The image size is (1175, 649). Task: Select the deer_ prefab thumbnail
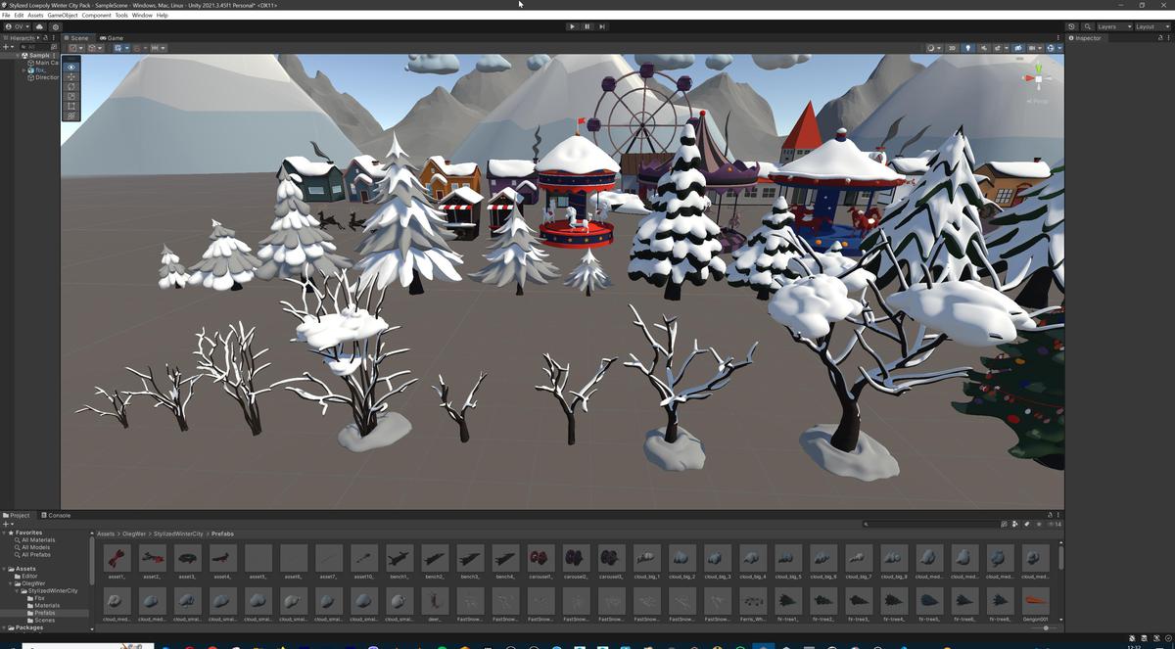(435, 600)
